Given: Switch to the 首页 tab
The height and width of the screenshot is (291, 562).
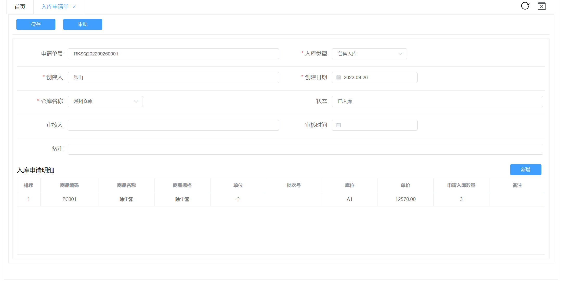Looking at the screenshot, I should pyautogui.click(x=20, y=7).
